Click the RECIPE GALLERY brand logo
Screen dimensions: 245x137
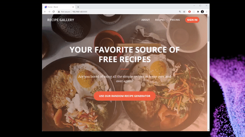tap(61, 20)
